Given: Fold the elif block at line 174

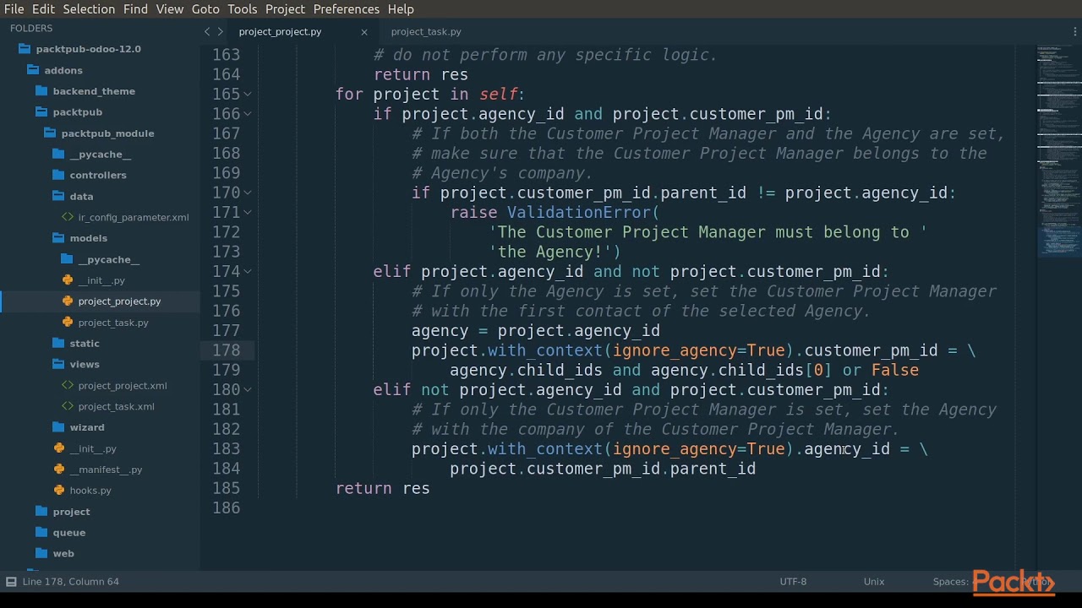Looking at the screenshot, I should pos(248,271).
